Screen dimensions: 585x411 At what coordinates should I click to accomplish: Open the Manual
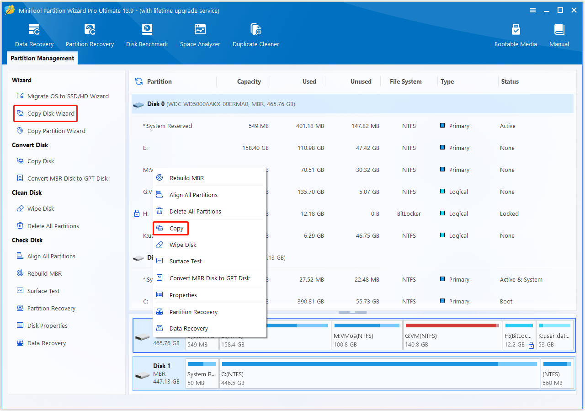click(x=559, y=36)
